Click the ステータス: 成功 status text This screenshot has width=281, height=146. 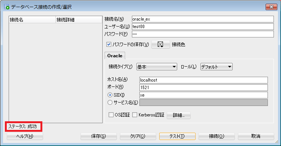22,127
